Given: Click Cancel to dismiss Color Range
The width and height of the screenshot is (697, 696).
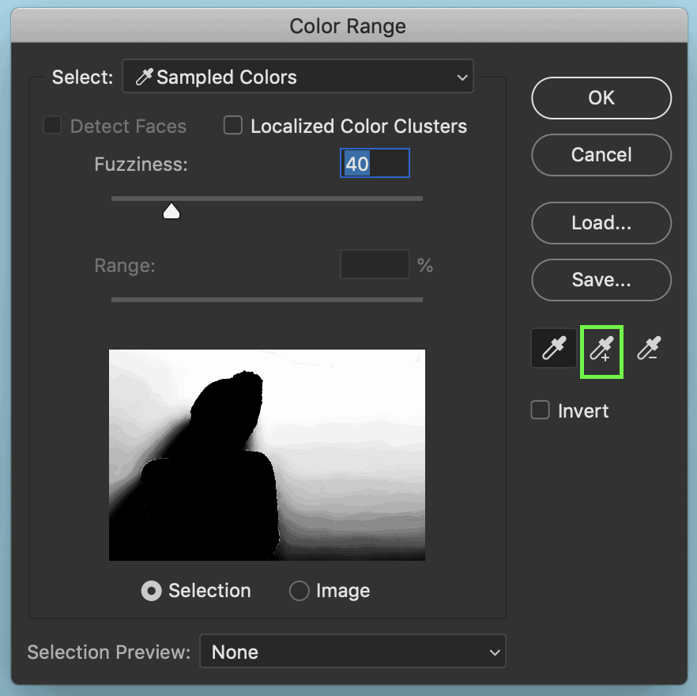Looking at the screenshot, I should (601, 155).
